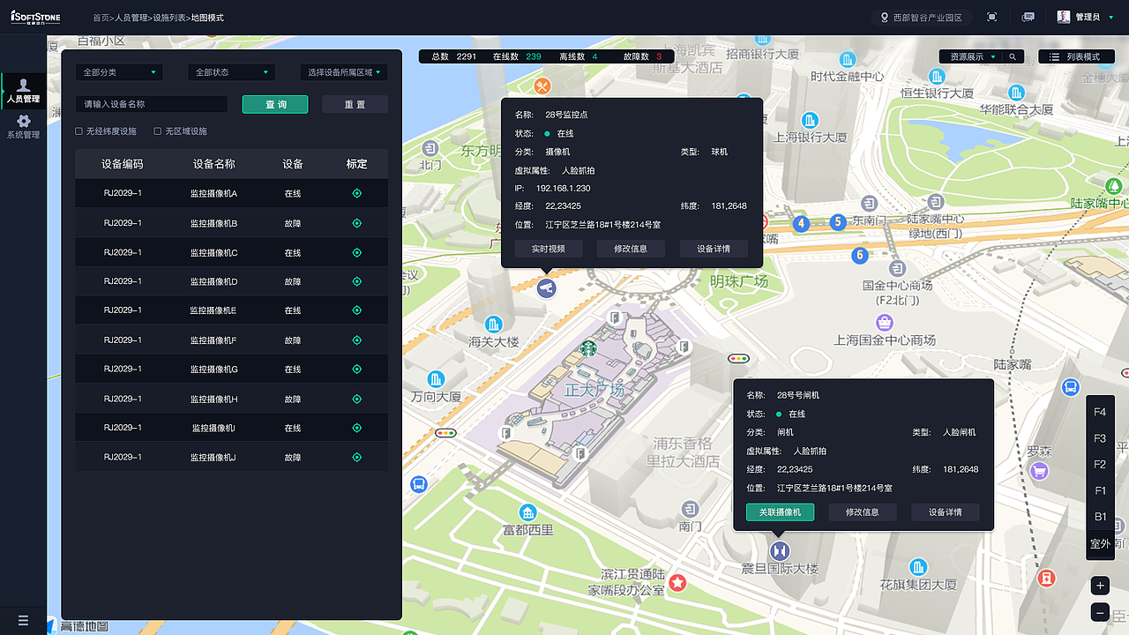
Task: Click the 重置 reset button
Action: tap(355, 104)
